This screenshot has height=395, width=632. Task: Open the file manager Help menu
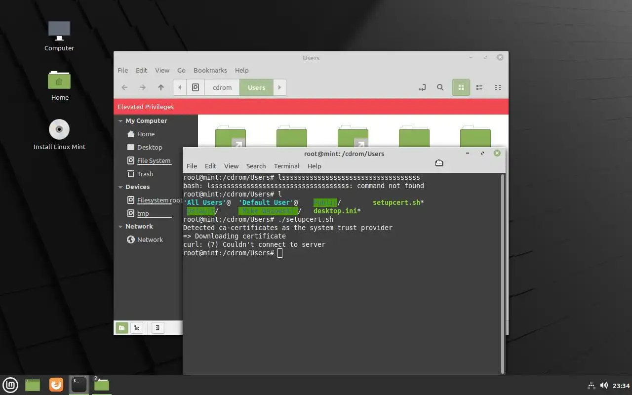coord(242,70)
